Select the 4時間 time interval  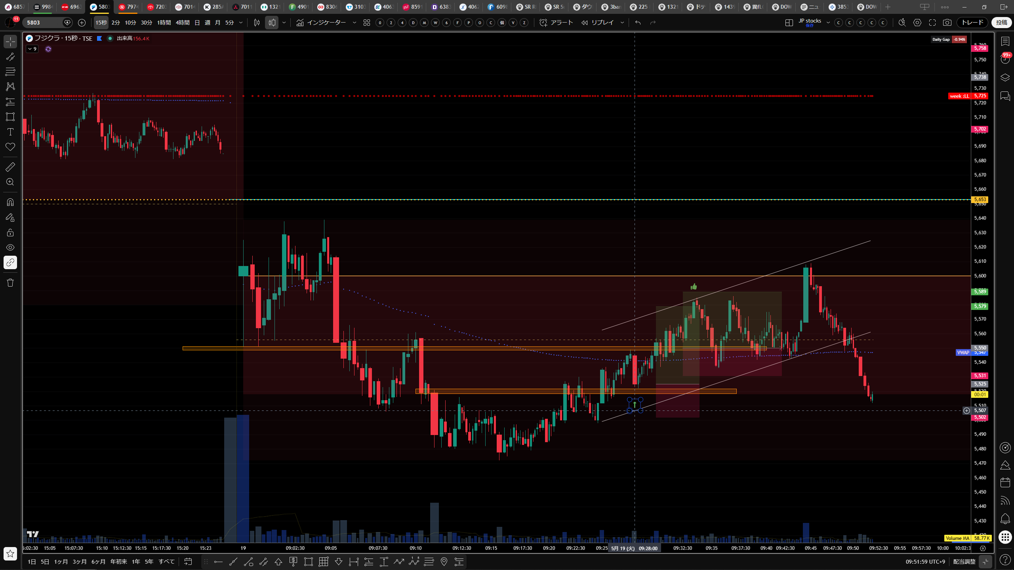183,23
